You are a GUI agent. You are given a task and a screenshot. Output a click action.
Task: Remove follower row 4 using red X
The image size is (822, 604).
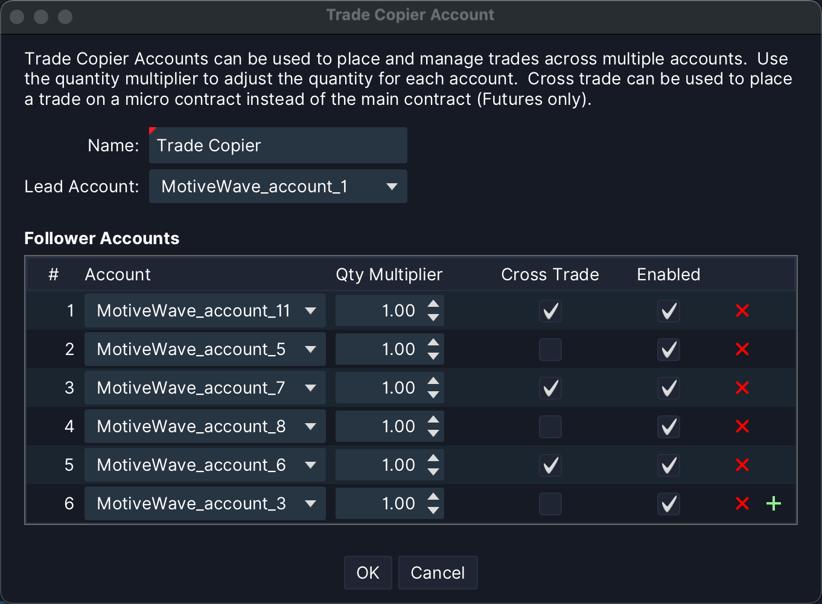742,426
